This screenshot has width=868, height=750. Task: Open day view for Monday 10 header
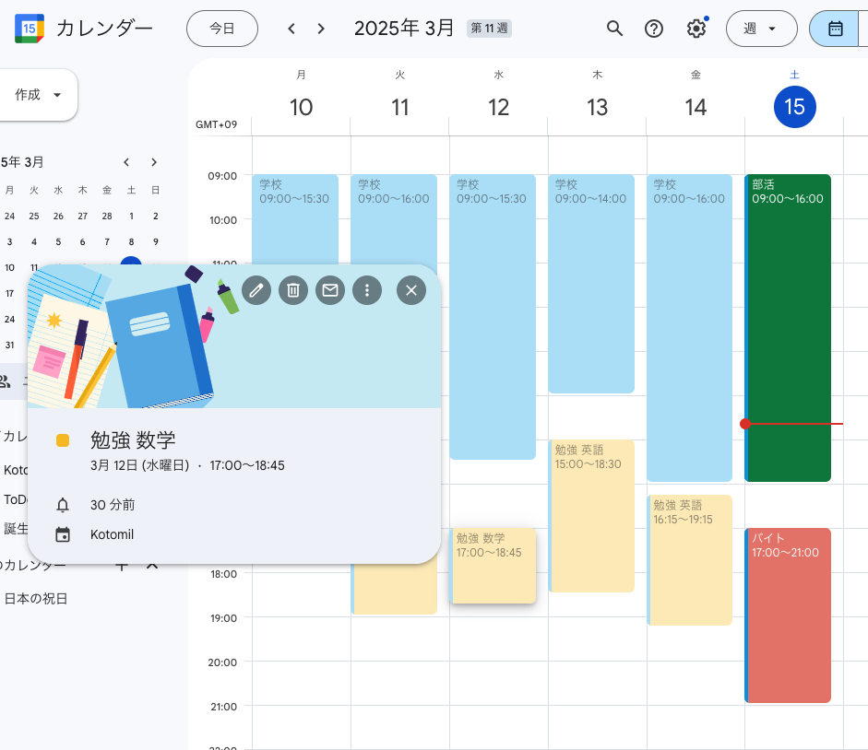tap(301, 107)
